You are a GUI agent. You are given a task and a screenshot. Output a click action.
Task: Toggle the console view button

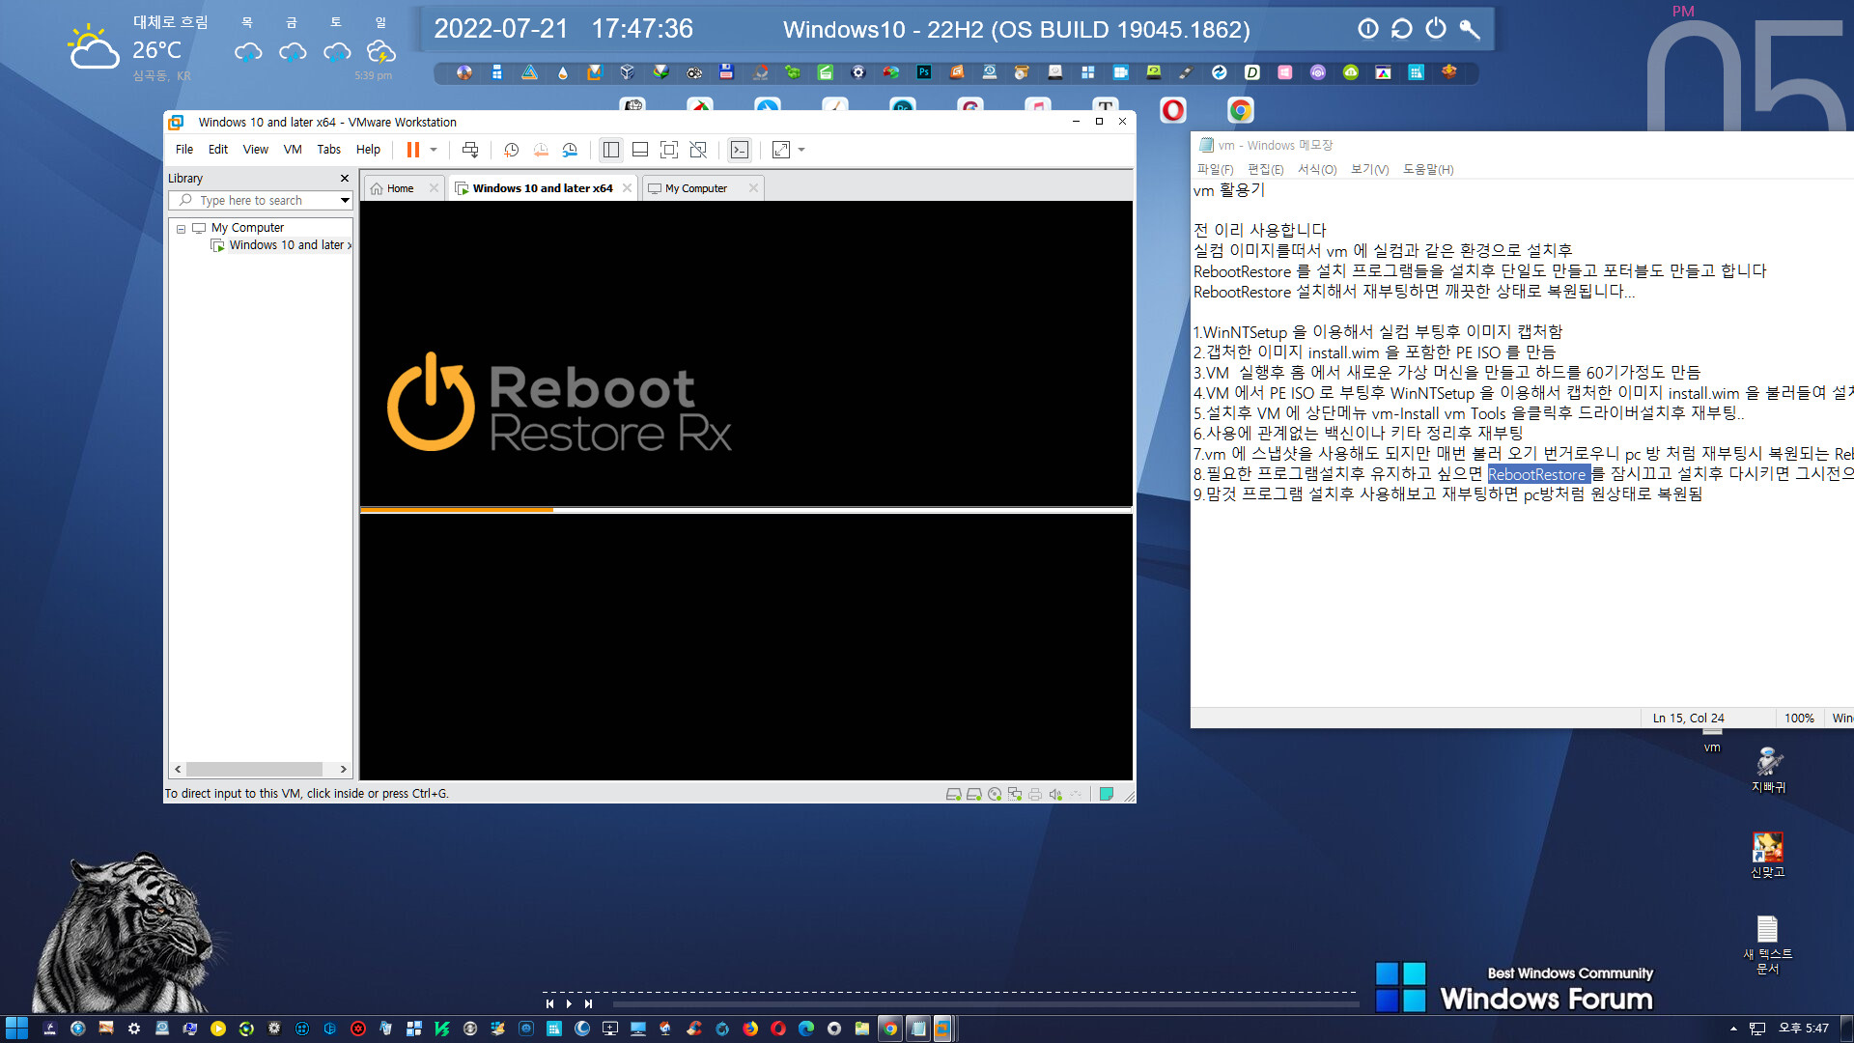[x=739, y=150]
